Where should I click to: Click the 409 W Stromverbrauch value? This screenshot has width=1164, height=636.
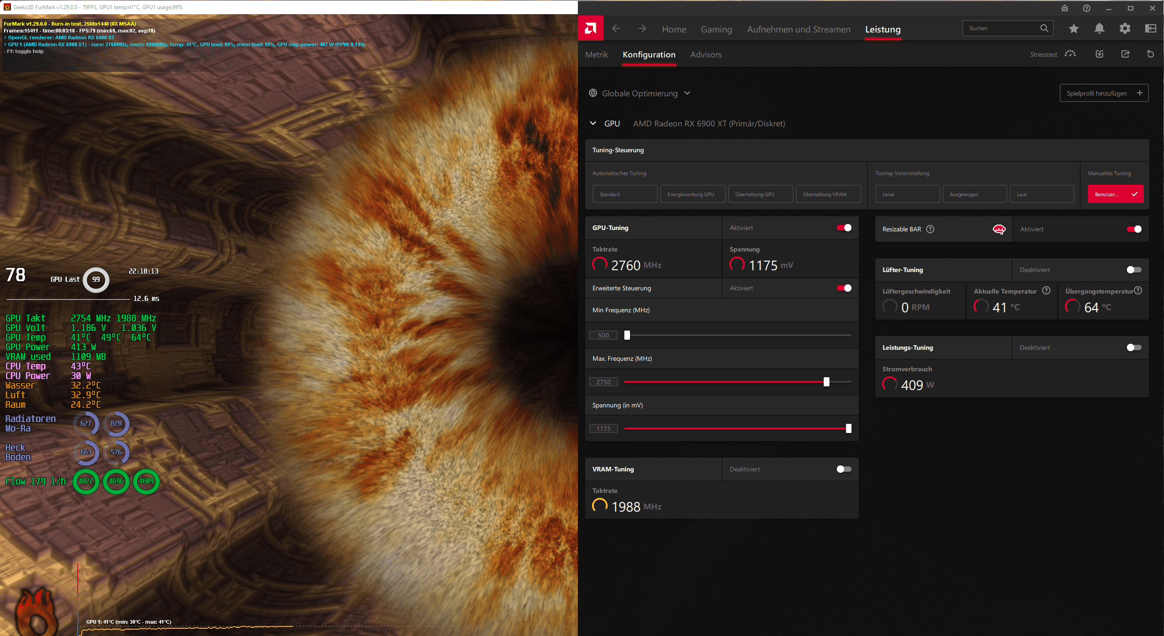917,385
